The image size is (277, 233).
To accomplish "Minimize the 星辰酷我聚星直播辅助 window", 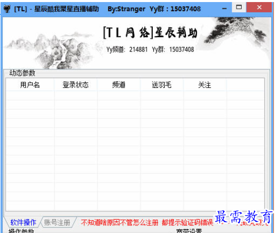I will pos(225,8).
